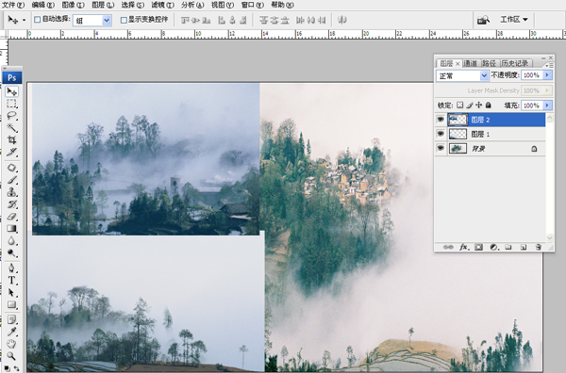
Task: Select the Zoom tool
Action: (11, 356)
